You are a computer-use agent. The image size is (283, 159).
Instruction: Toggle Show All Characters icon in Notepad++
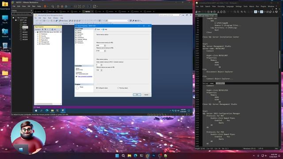(x=259, y=12)
